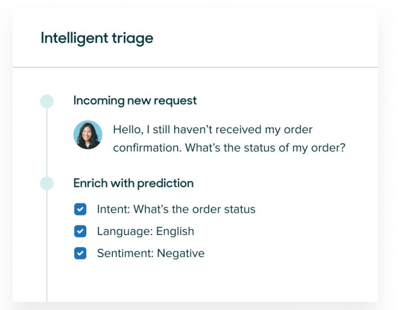Image resolution: width=398 pixels, height=310 pixels.
Task: Click the timeline dot beside Enrich with prediction
Action: click(x=47, y=183)
